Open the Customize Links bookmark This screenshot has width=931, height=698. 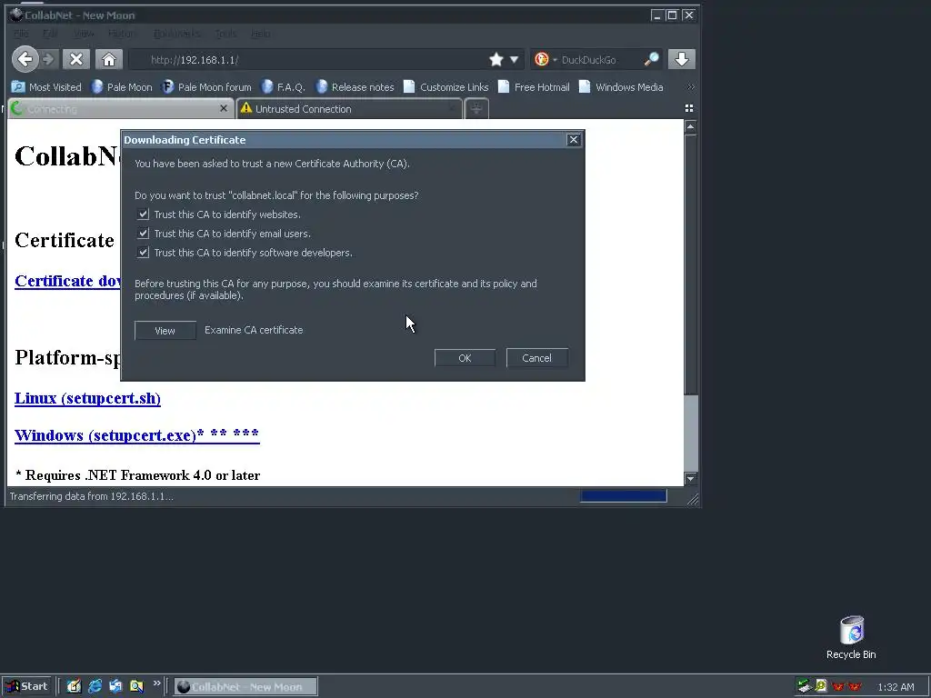click(x=445, y=87)
